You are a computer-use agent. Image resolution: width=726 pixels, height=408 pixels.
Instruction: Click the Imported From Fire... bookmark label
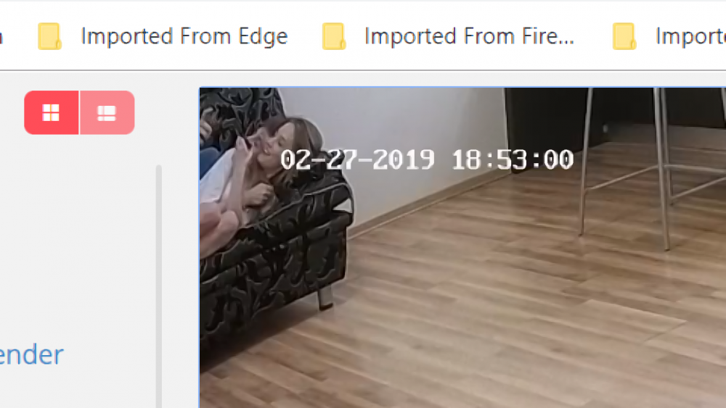(x=469, y=36)
